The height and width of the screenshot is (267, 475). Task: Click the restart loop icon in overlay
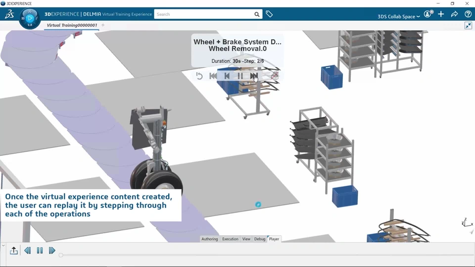[x=199, y=76]
